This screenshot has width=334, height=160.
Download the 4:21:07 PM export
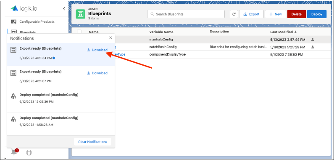click(x=97, y=73)
